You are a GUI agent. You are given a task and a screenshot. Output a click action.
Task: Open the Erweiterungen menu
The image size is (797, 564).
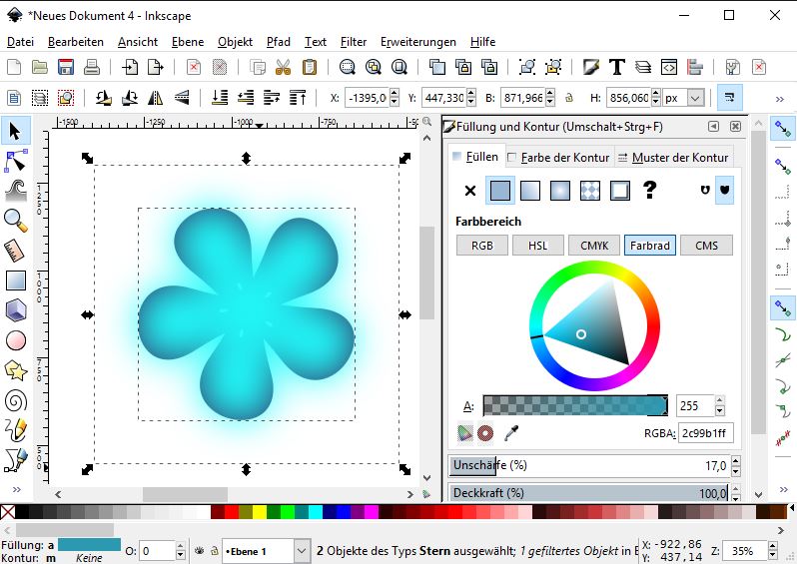coord(417,42)
